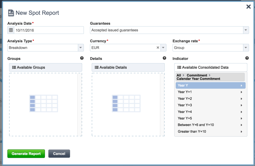Click the list icon in Available Consolidated Data

(179, 67)
